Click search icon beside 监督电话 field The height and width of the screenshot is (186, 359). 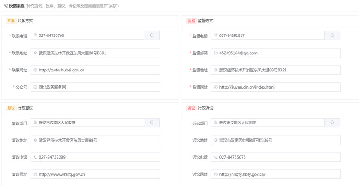point(332,35)
